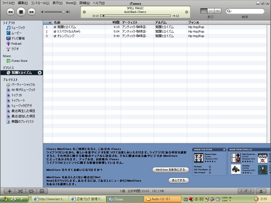Uncheck the オレンジレンジ track checkbox

coord(55,36)
